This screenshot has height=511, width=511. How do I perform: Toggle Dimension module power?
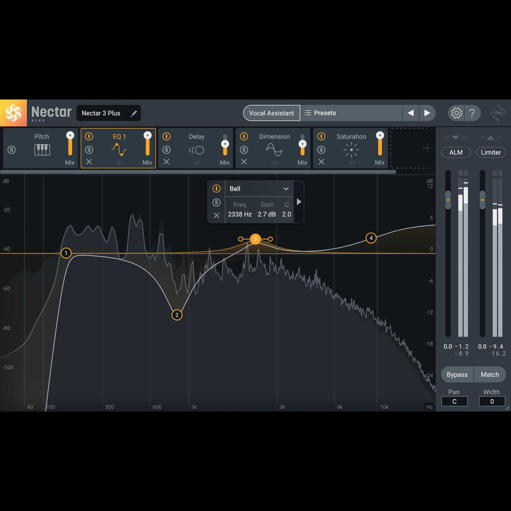[244, 136]
